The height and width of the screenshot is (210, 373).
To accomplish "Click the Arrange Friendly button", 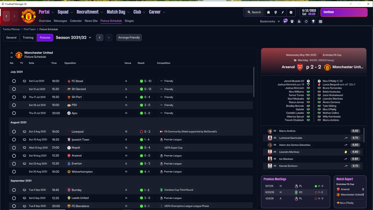I will pos(129,38).
